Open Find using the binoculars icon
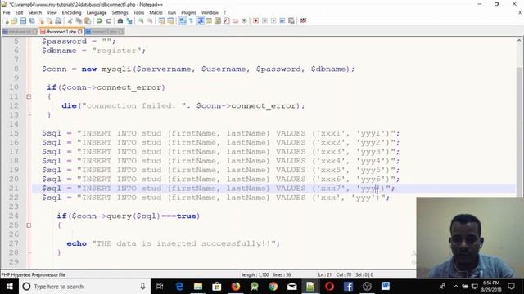 [x=120, y=20]
